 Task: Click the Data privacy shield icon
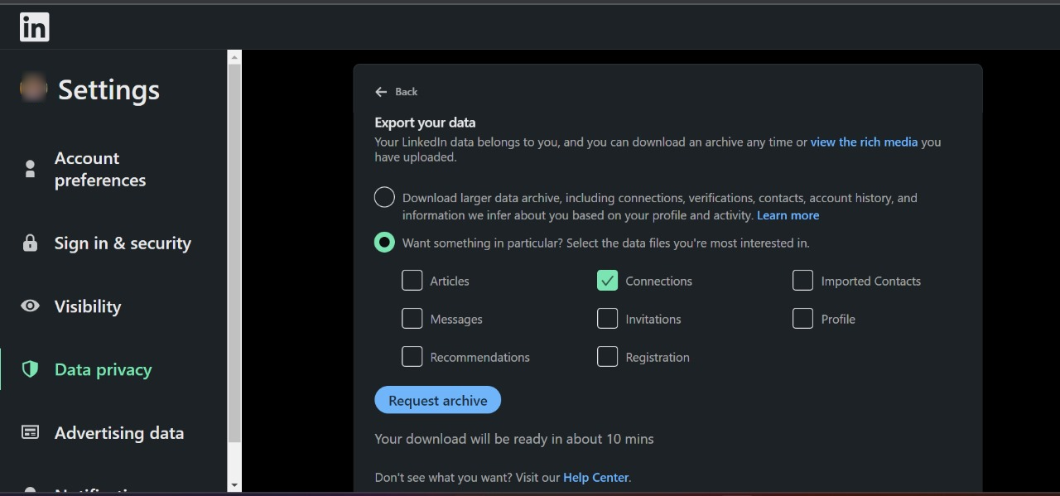tap(31, 369)
